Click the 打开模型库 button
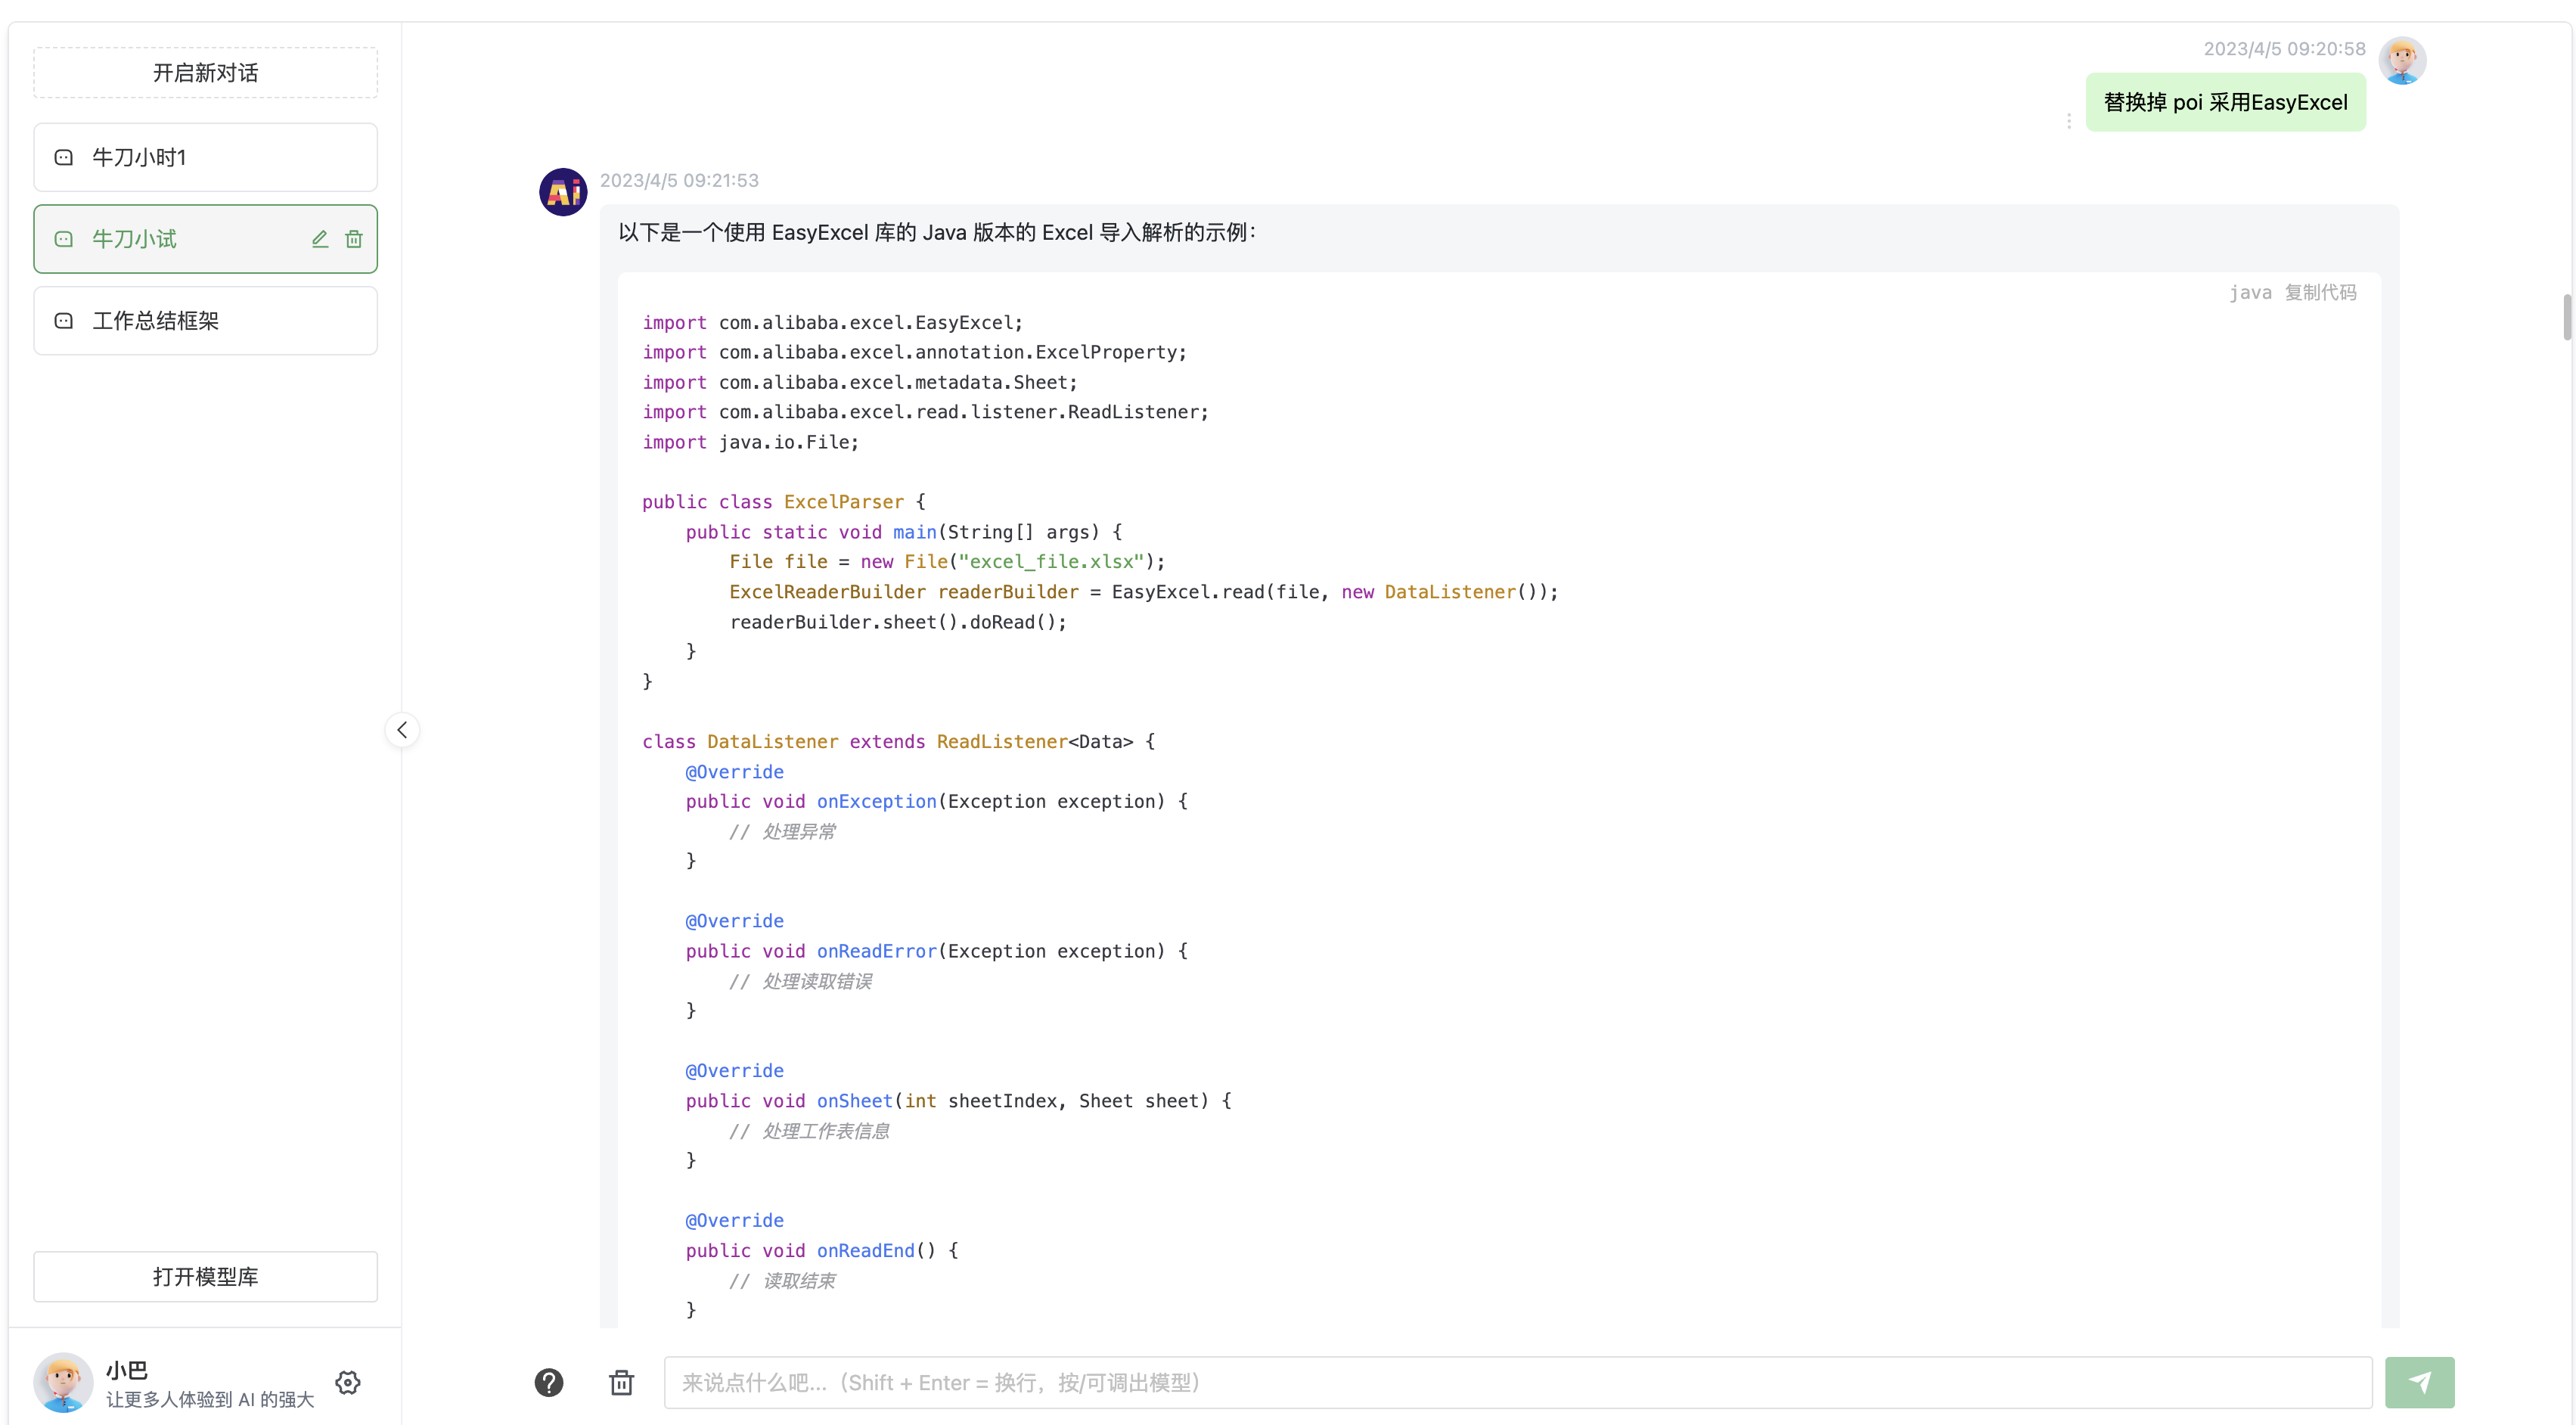Image resolution: width=2576 pixels, height=1425 pixels. 205,1277
